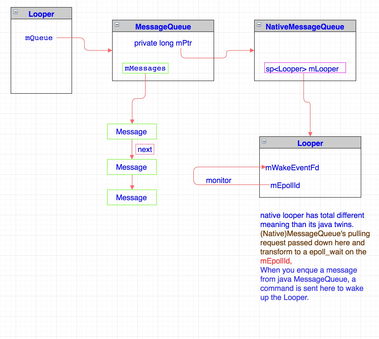Viewport: 379px width, 339px height.
Task: Select the MessageQueue title header
Action: pos(163,27)
